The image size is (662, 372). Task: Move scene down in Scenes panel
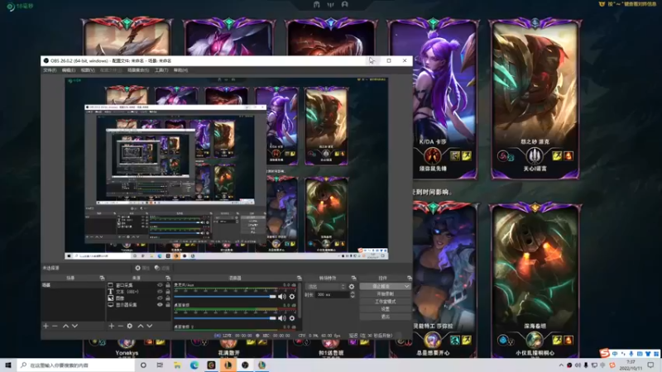pyautogui.click(x=74, y=326)
